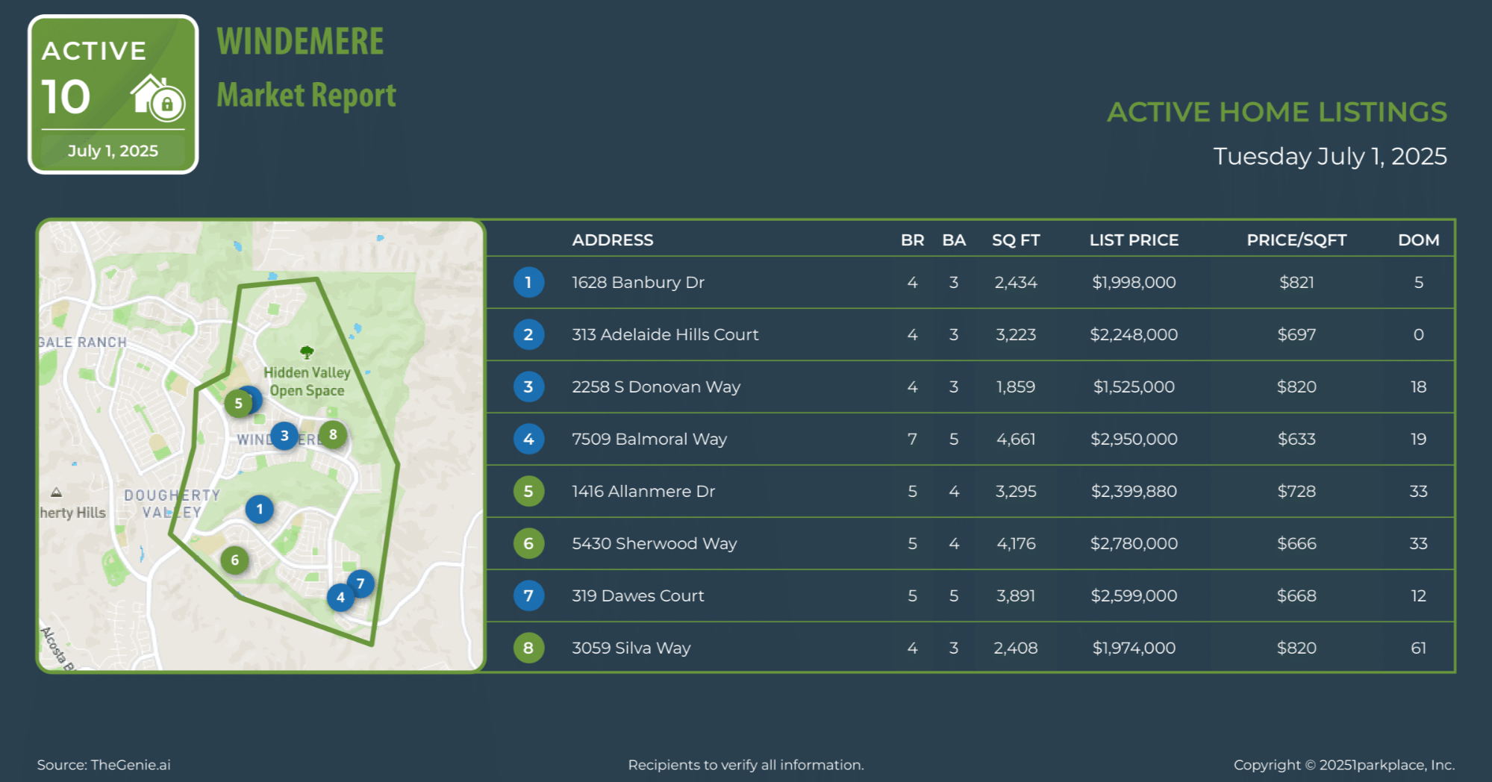
Task: Click list price $1,998,000
Action: pyautogui.click(x=1134, y=283)
